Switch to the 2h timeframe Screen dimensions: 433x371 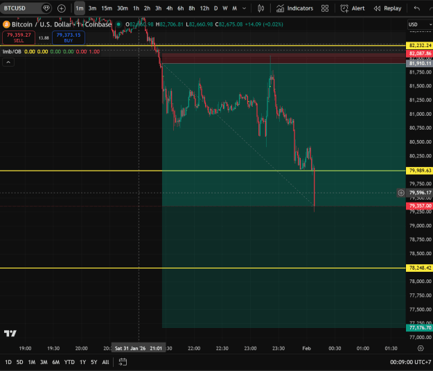pyautogui.click(x=147, y=8)
